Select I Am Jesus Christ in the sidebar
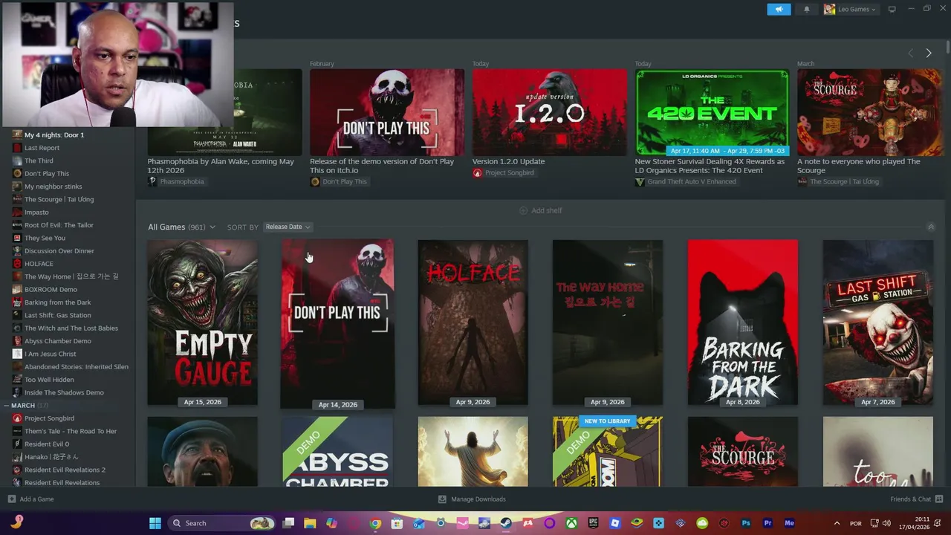This screenshot has width=951, height=535. pos(67,354)
